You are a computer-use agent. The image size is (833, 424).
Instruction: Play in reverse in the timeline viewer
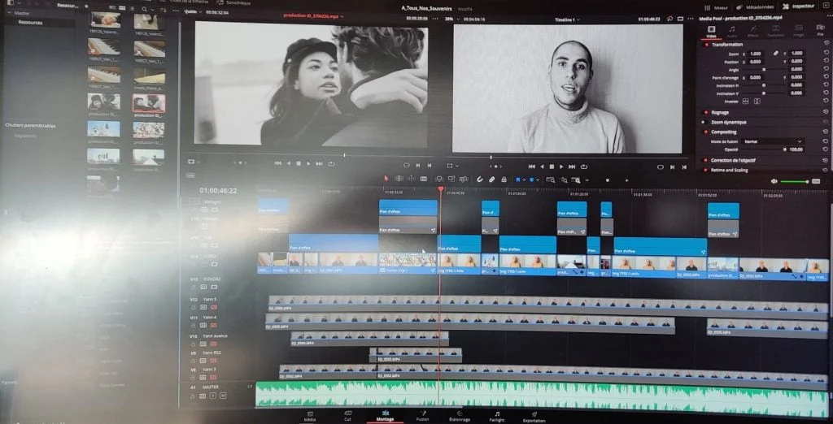542,166
